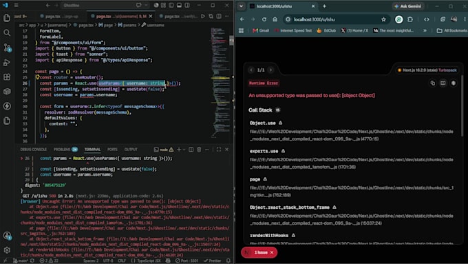Image resolution: width=468 pixels, height=264 pixels.
Task: Open the Manage gear in VS Code
Action: (x=7, y=250)
